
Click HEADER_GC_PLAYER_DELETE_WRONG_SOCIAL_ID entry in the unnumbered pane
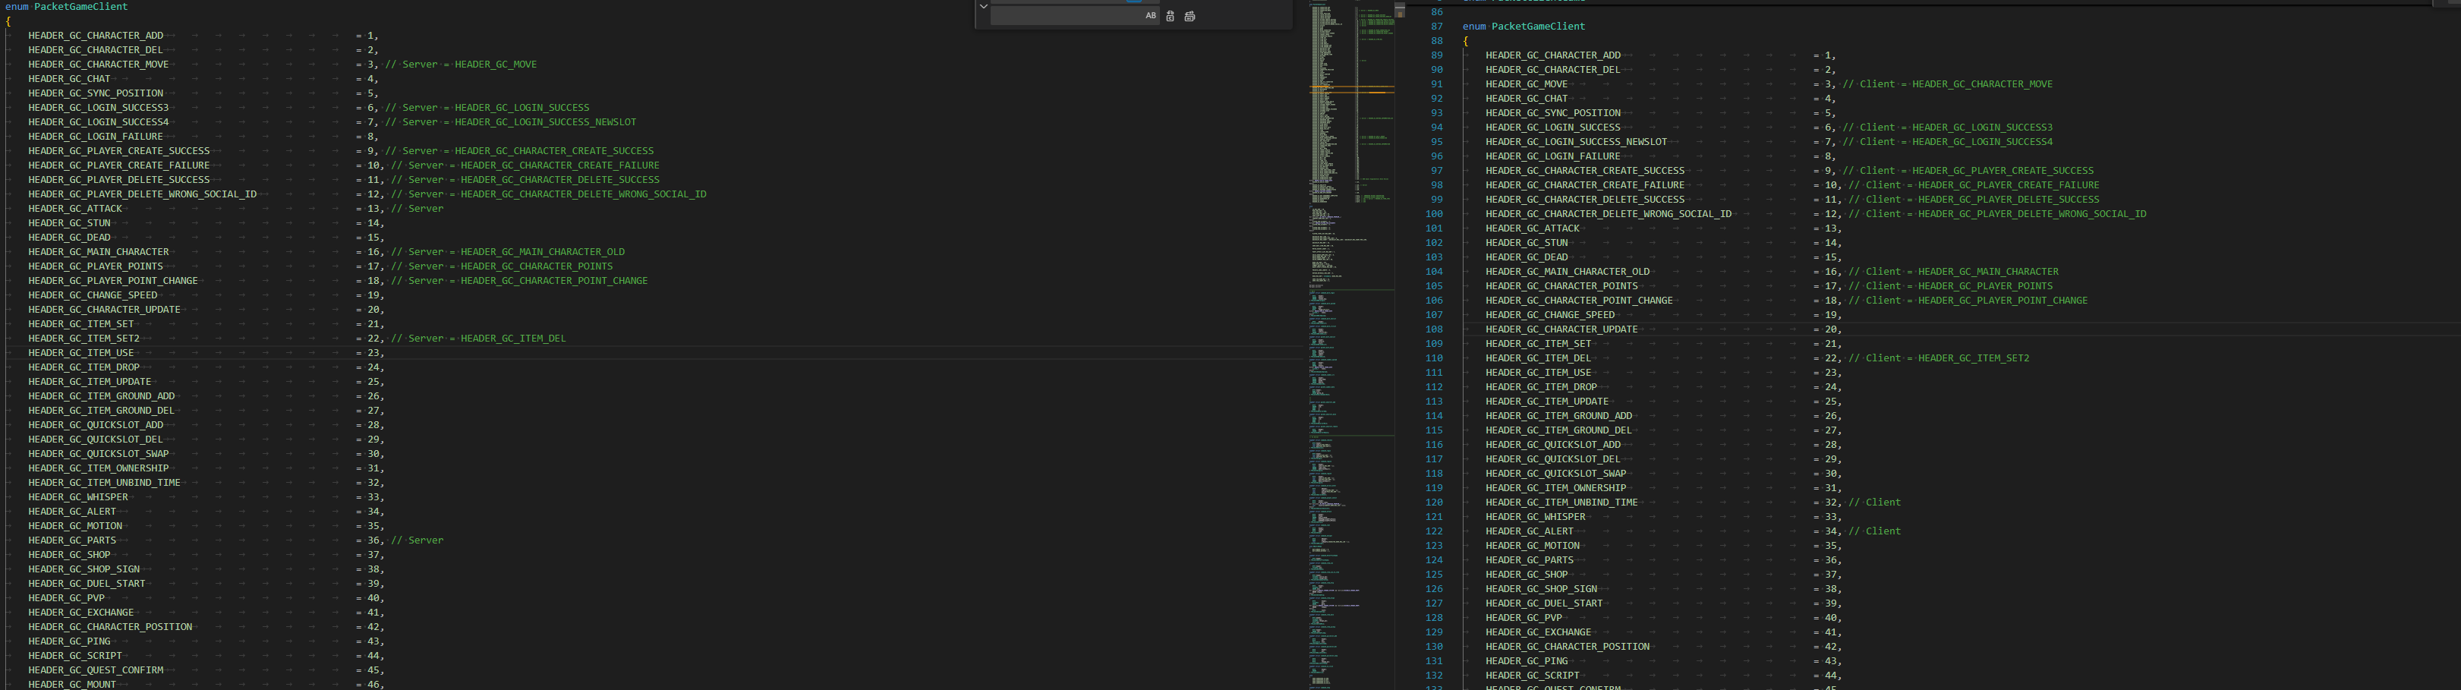pyautogui.click(x=143, y=194)
